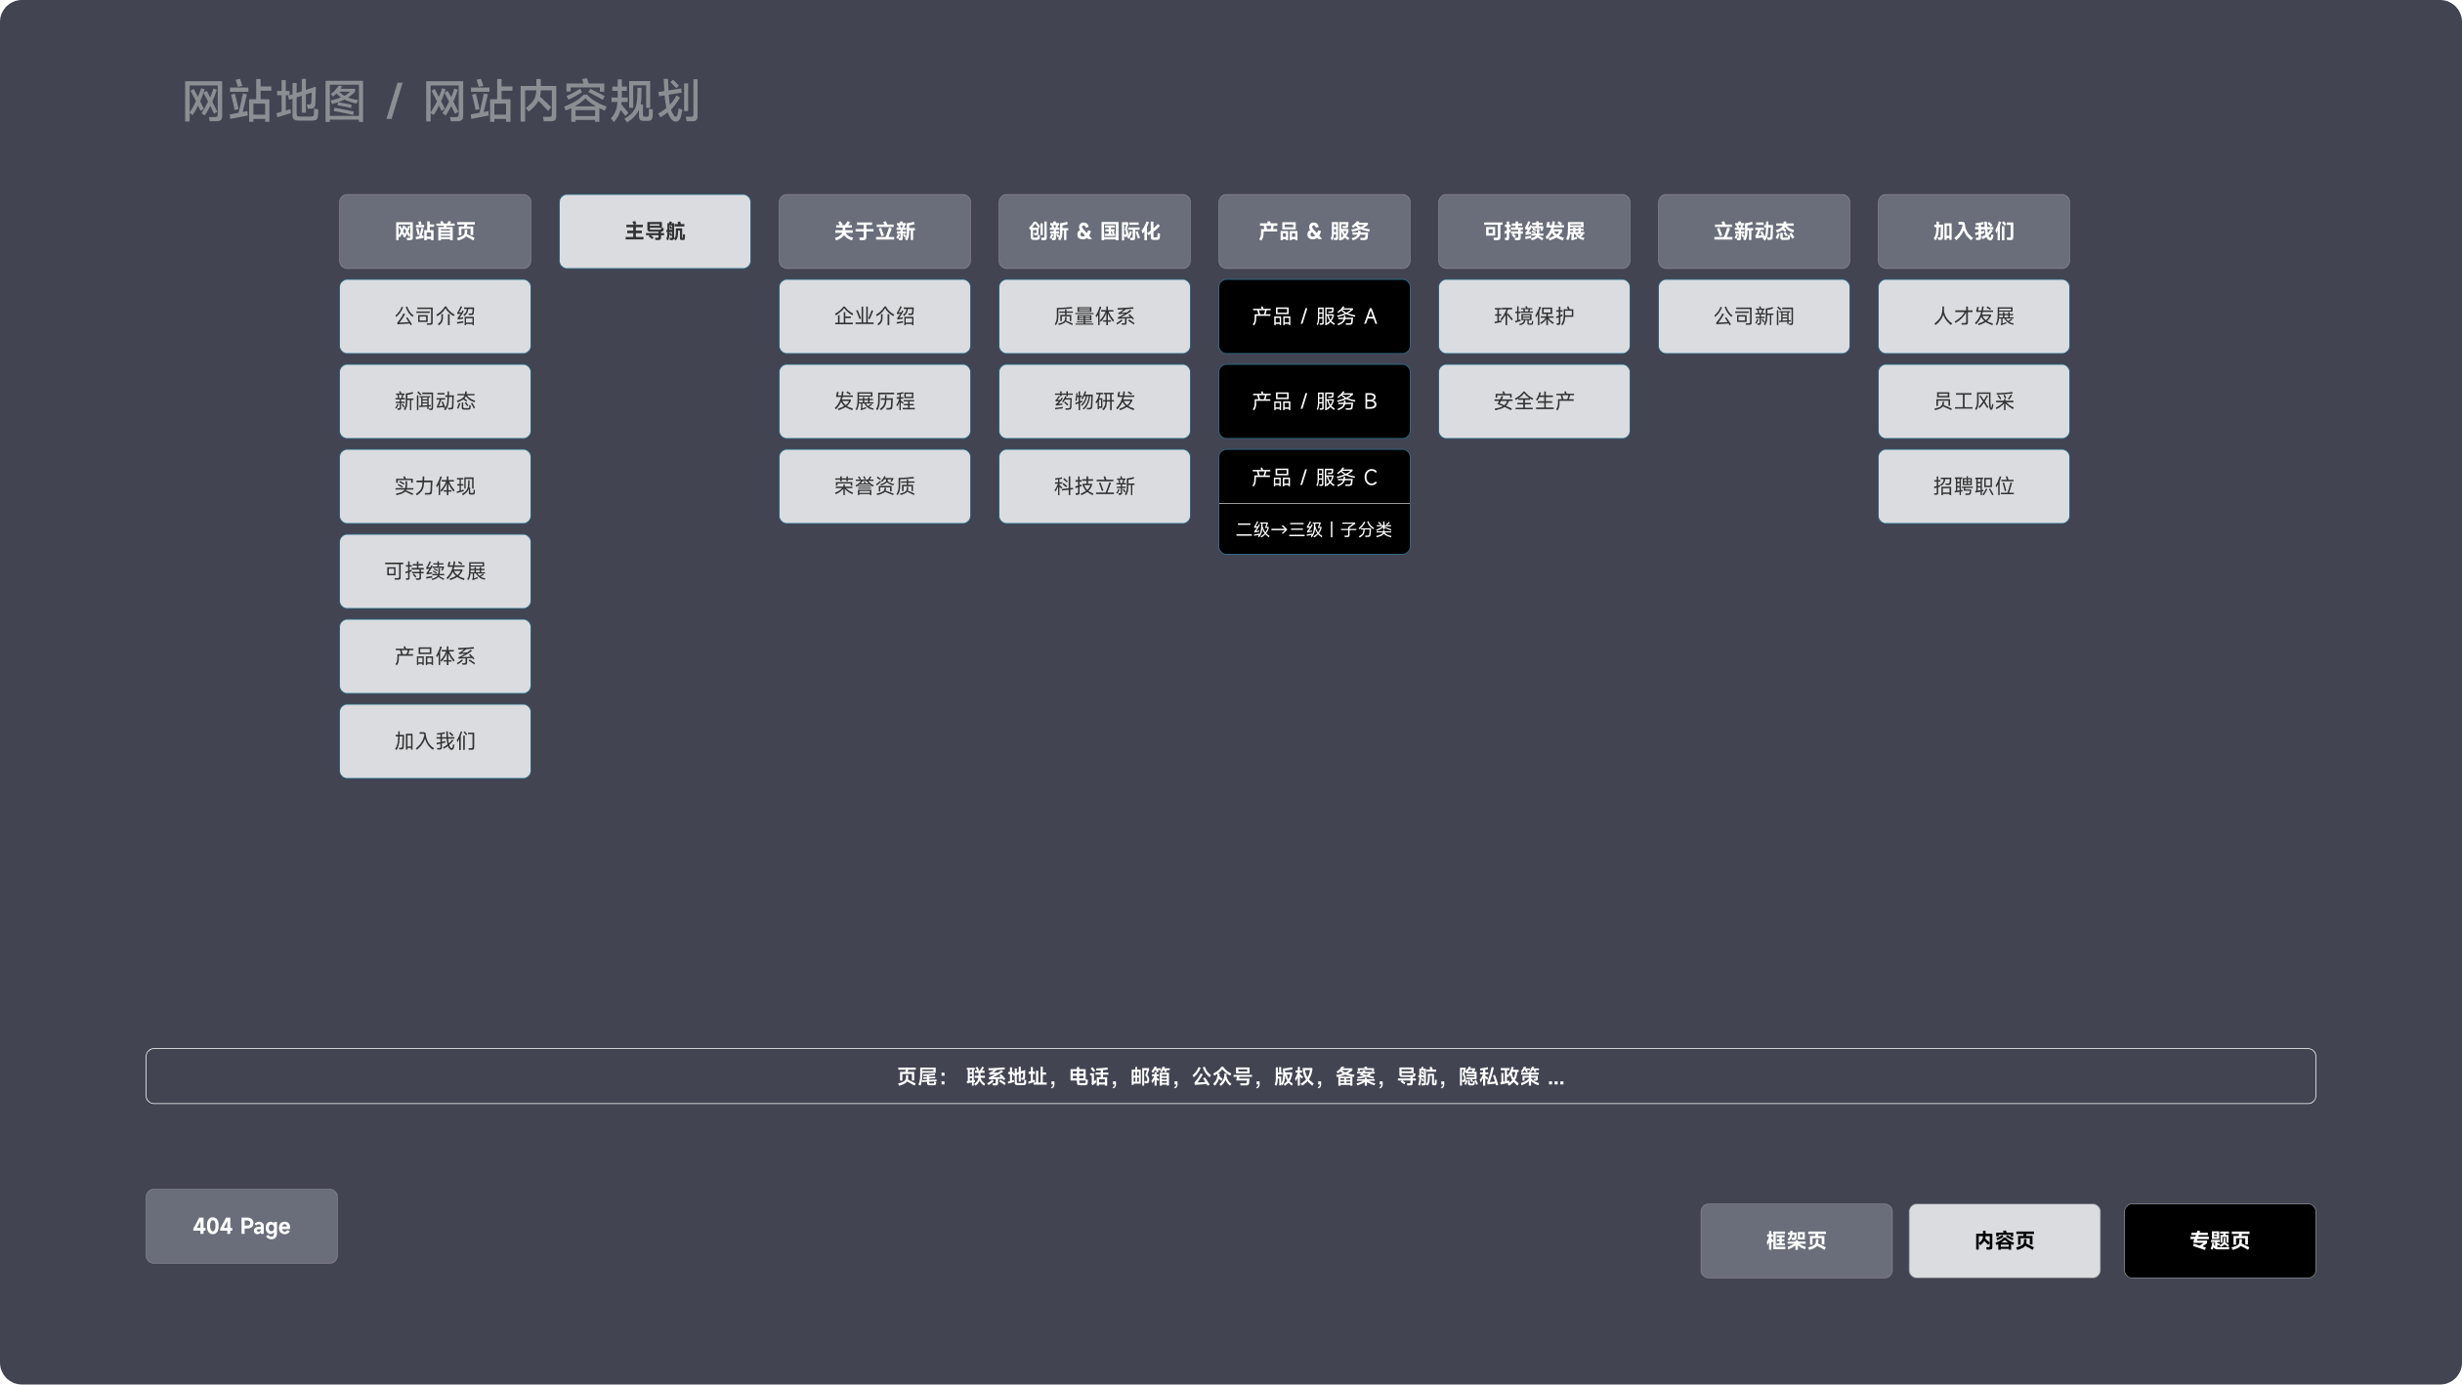Click the 框架页 legend box
2462x1385 pixels.
pyautogui.click(x=1796, y=1240)
